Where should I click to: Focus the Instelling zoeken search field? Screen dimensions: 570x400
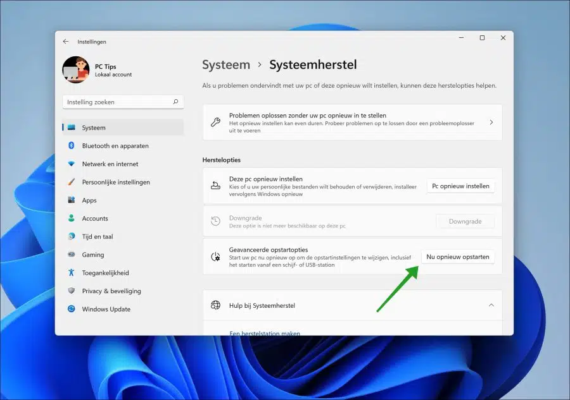point(123,102)
